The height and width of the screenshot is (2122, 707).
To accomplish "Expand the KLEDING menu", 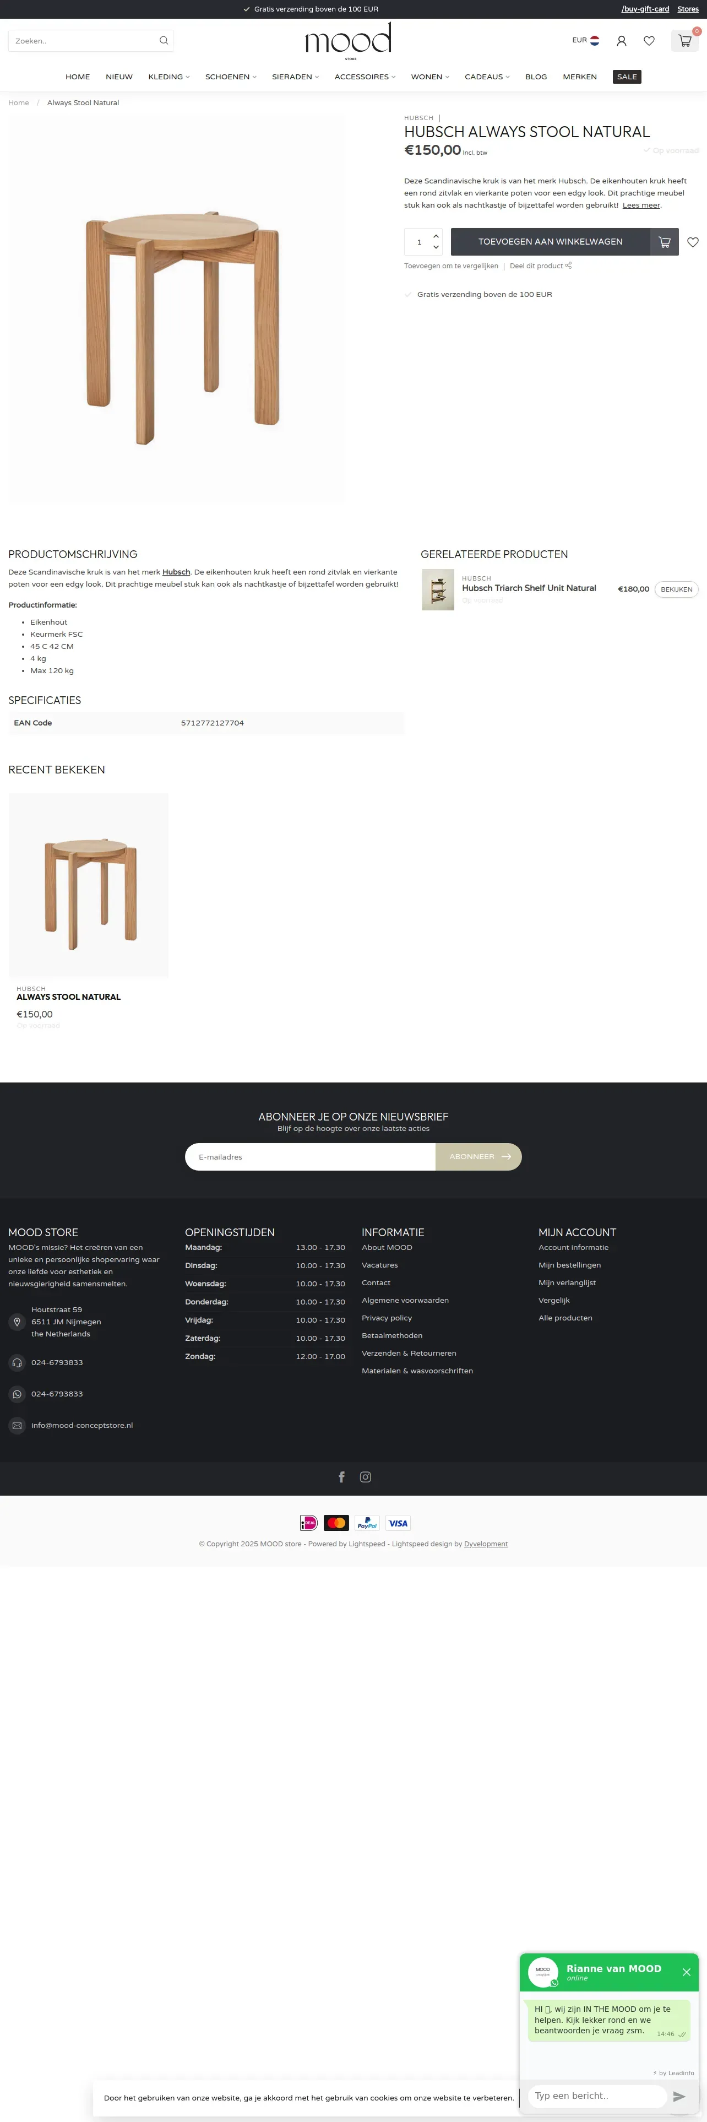I will 168,77.
